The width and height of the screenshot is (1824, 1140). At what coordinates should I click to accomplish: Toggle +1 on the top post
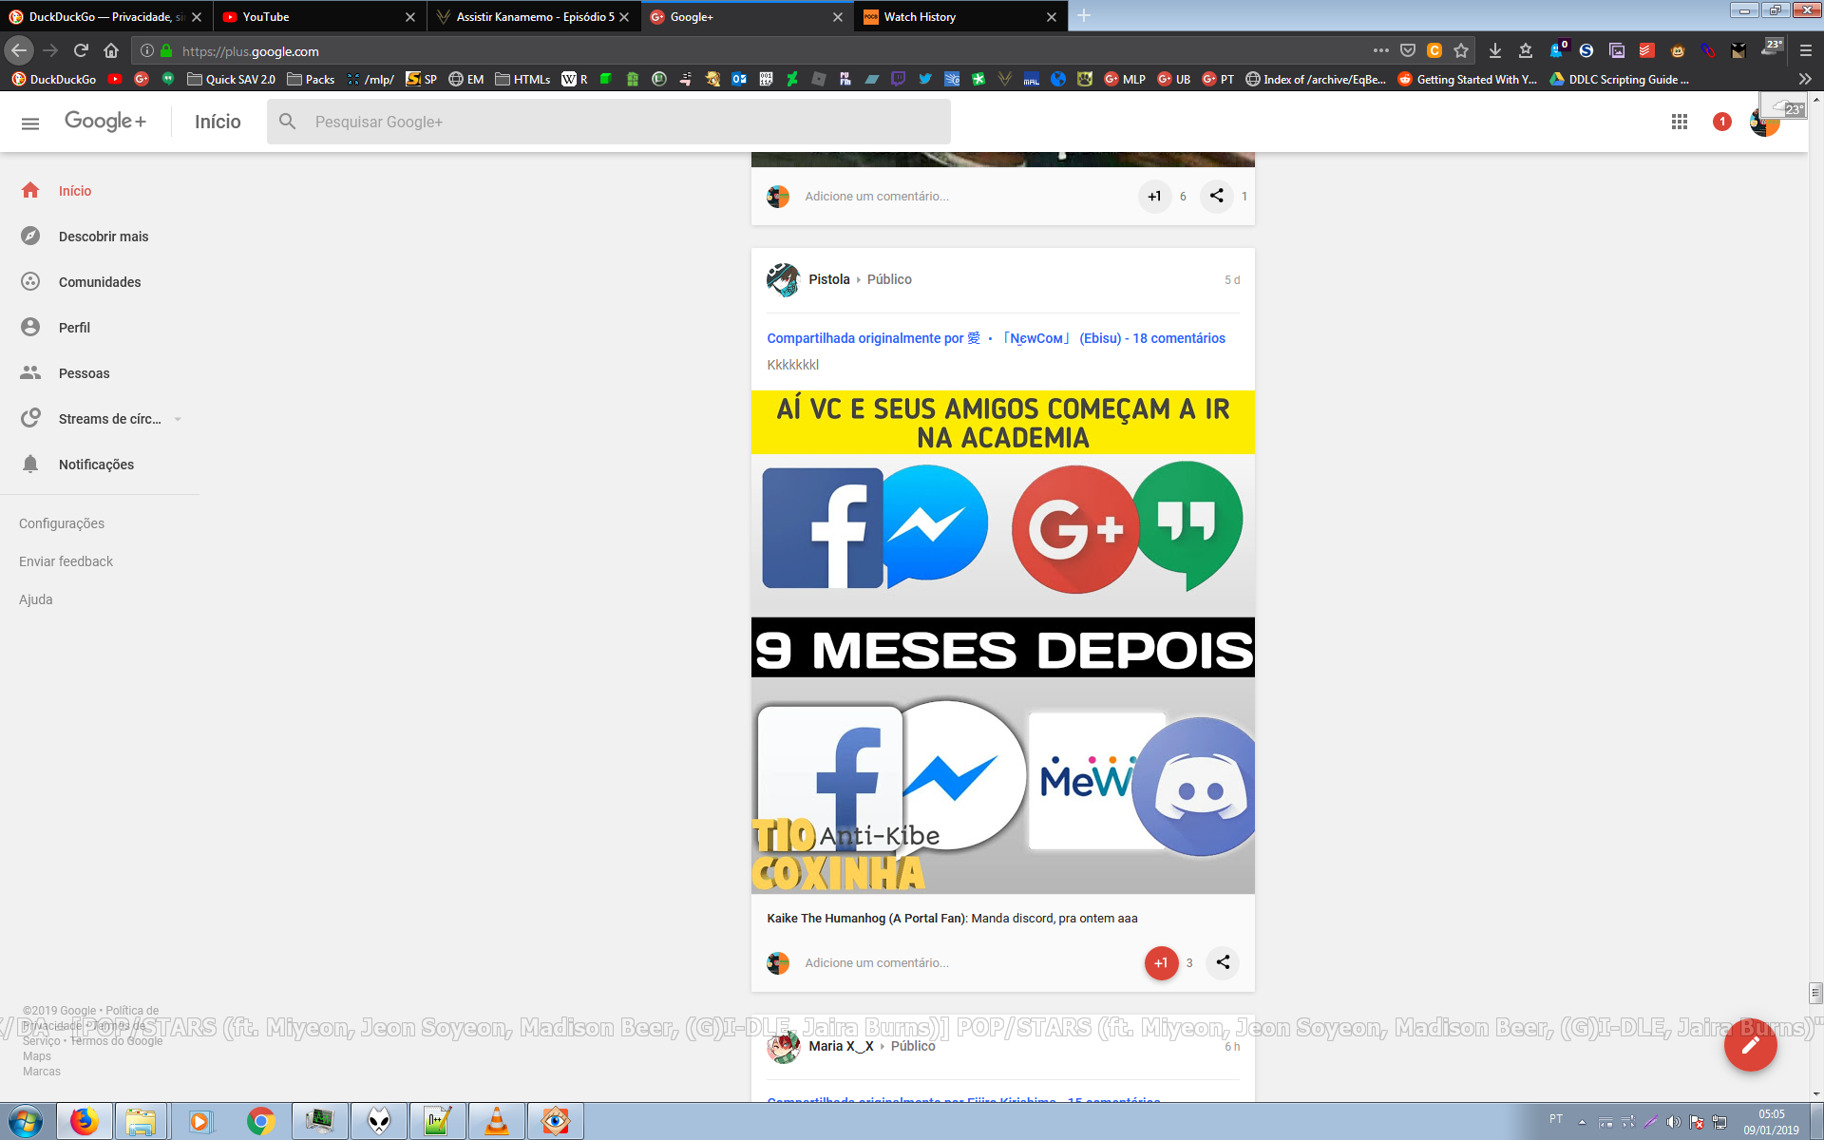pos(1154,196)
